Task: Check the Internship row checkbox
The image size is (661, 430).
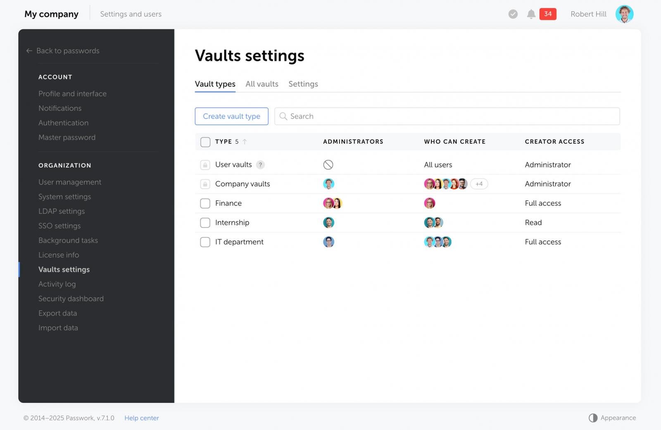Action: tap(205, 222)
